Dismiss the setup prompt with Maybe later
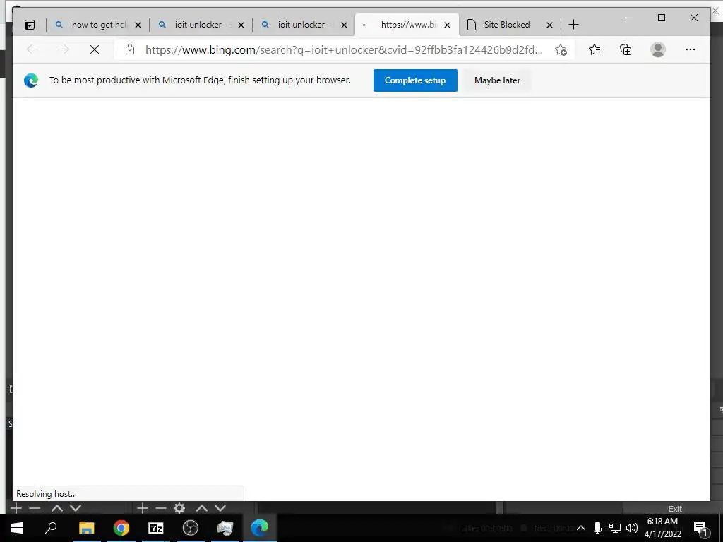Image resolution: width=723 pixels, height=542 pixels. click(x=497, y=80)
